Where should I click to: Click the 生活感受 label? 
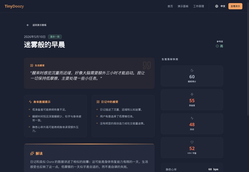click(40, 65)
